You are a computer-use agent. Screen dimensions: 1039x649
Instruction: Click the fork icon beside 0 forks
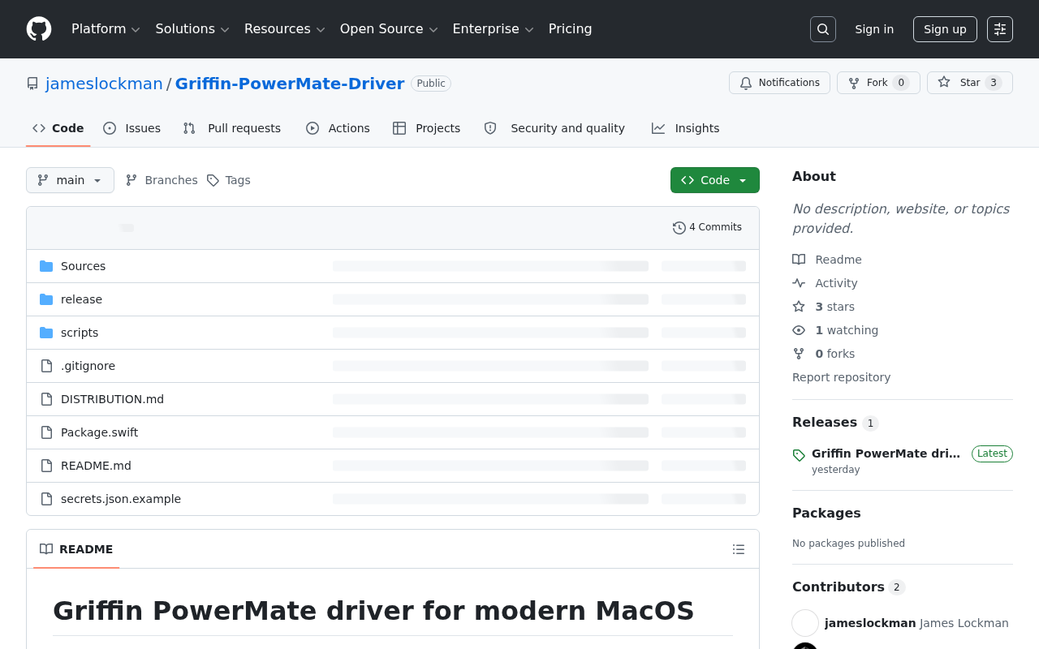click(x=799, y=354)
